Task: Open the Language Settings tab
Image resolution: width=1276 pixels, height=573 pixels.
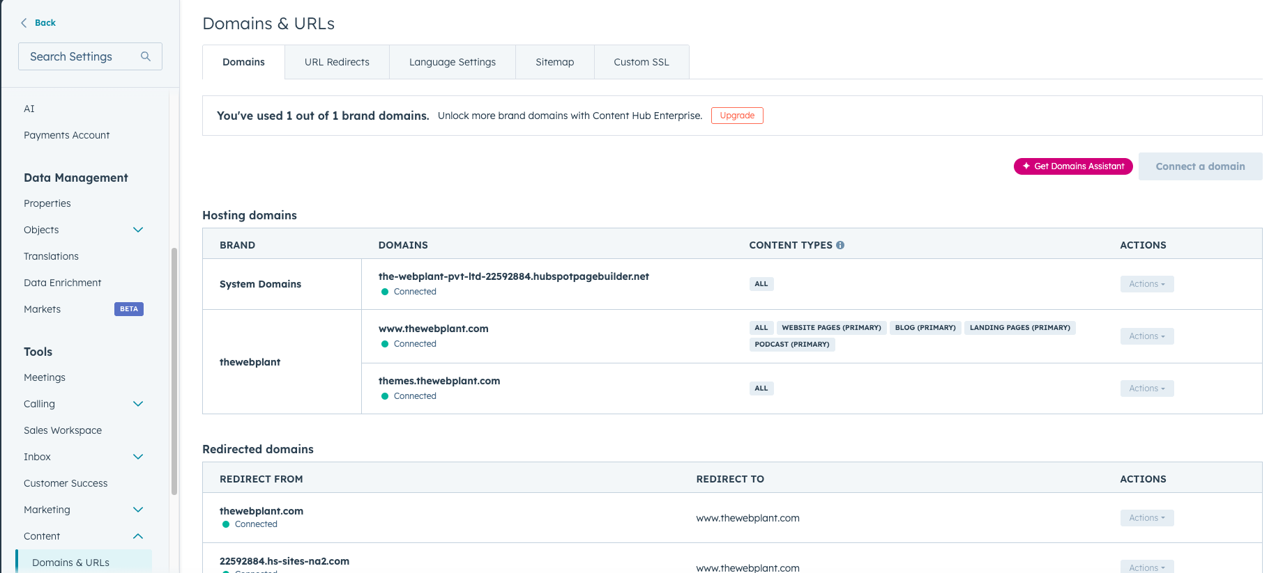Action: (452, 62)
